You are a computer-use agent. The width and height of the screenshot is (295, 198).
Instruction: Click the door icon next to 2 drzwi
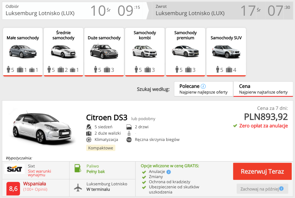tap(129, 127)
